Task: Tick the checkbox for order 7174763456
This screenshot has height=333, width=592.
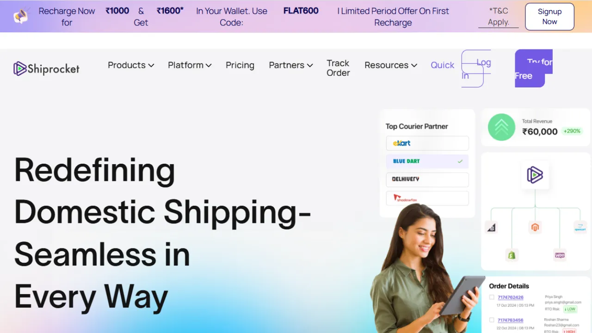Action: (x=492, y=320)
